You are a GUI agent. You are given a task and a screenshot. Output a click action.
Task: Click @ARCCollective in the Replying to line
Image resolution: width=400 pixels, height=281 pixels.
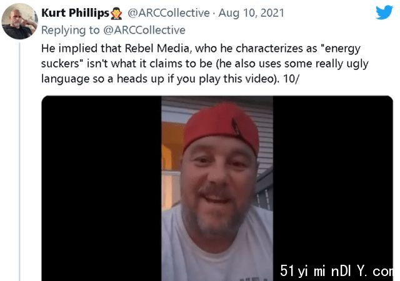(144, 30)
